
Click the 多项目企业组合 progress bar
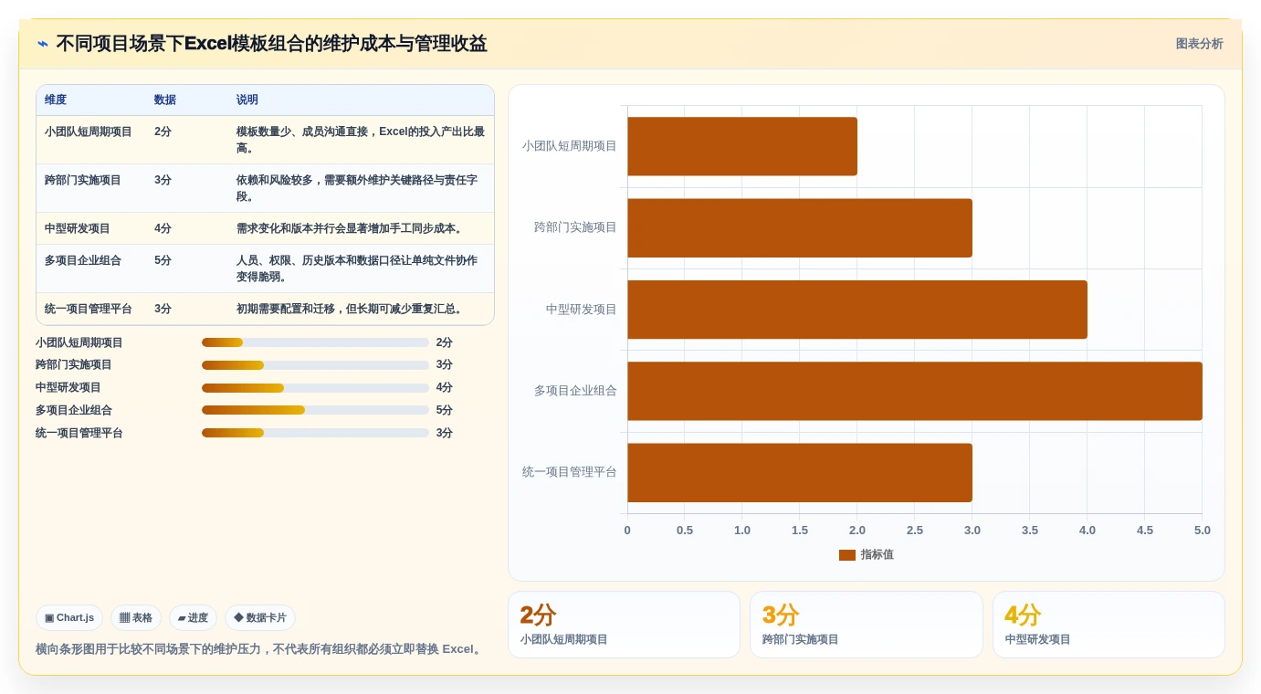[315, 410]
